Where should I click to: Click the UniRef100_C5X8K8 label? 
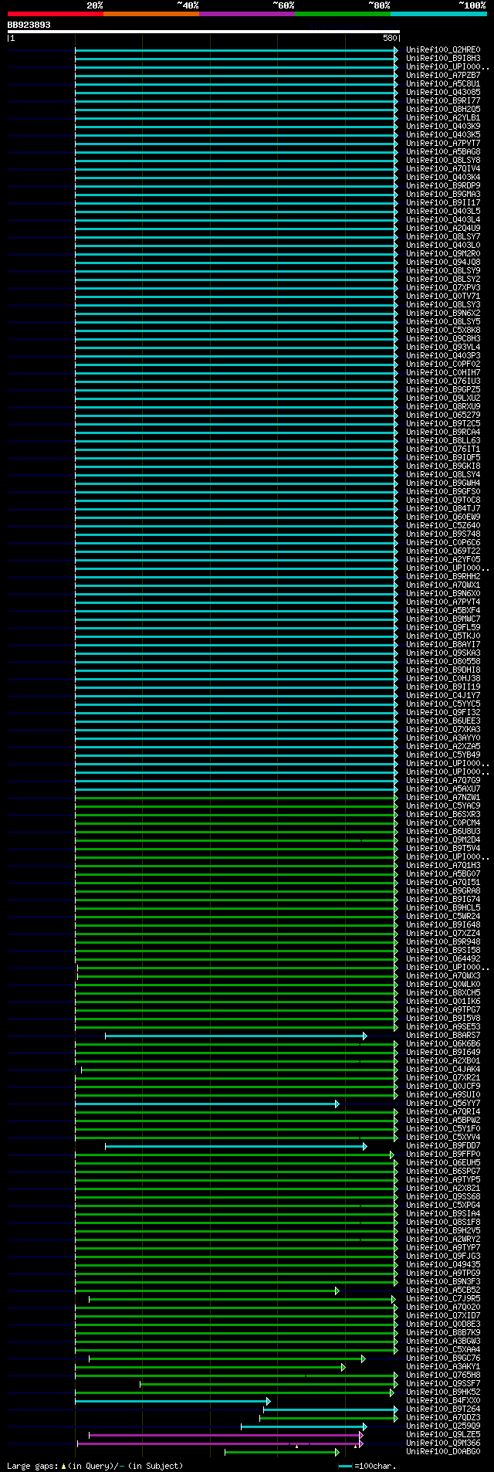point(443,331)
